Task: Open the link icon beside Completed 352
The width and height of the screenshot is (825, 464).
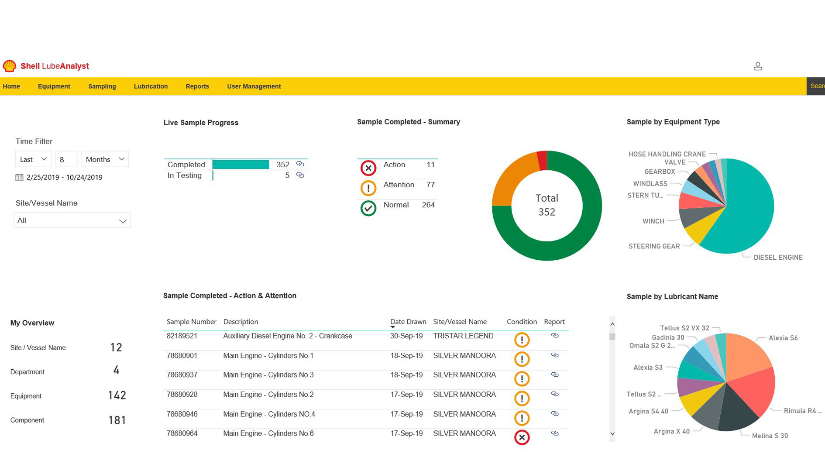Action: [x=300, y=164]
